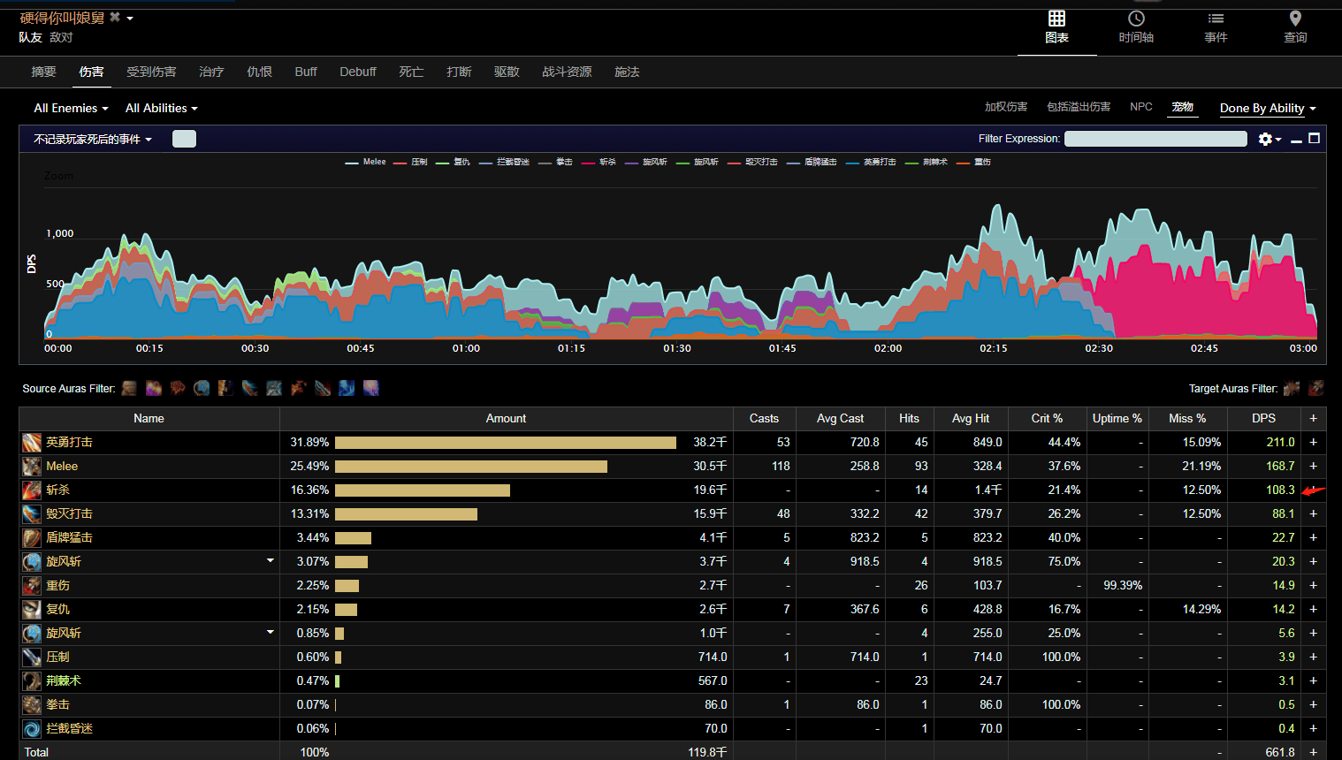Image resolution: width=1342 pixels, height=760 pixels.
Task: Click the white box beside 不记录玩家死后的事件
Action: coord(184,139)
